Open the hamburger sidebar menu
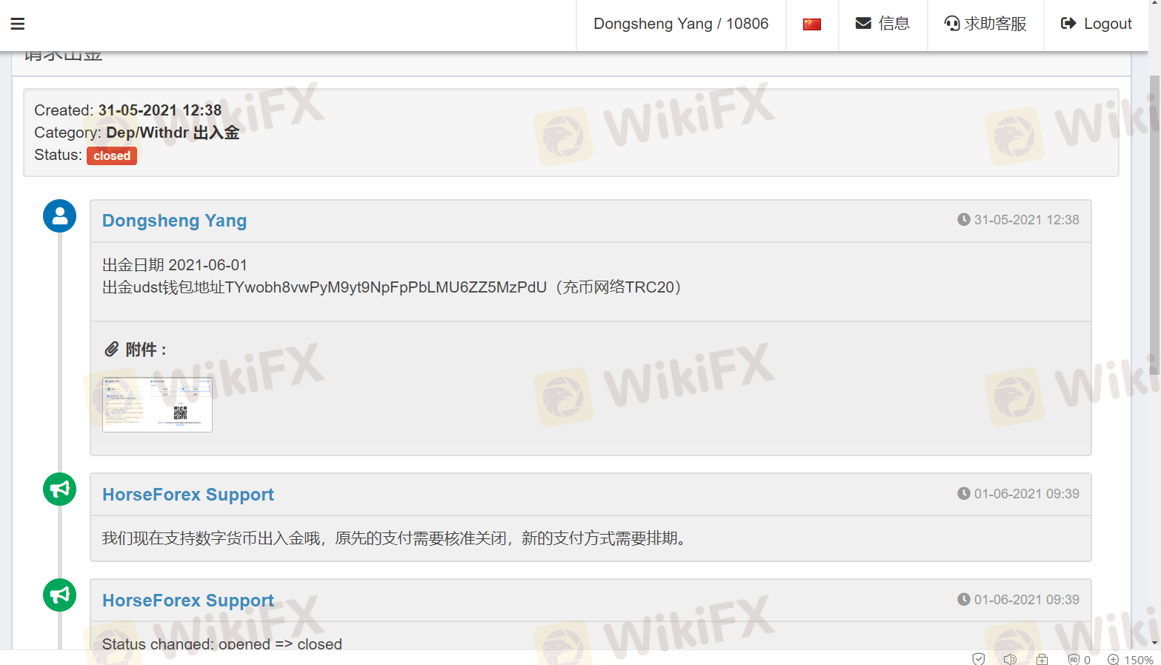This screenshot has width=1161, height=665. [x=18, y=24]
